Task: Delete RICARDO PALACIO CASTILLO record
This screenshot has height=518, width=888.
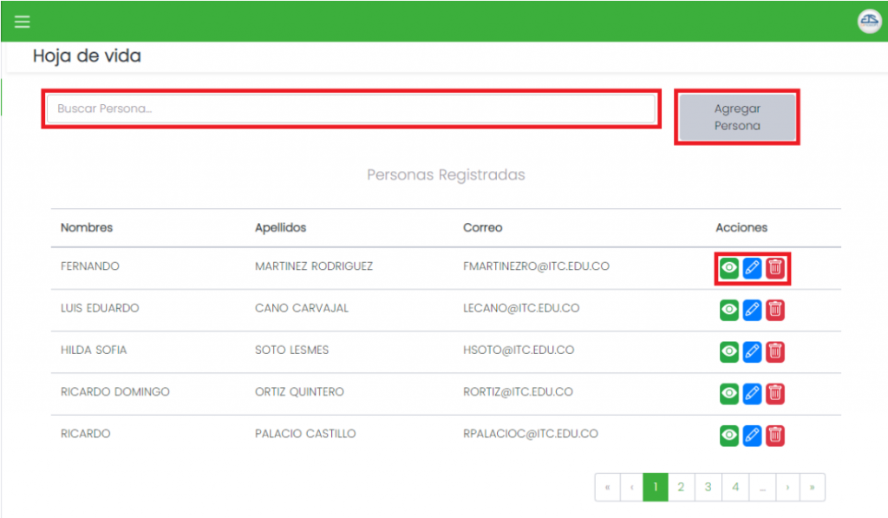Action: coord(775,435)
